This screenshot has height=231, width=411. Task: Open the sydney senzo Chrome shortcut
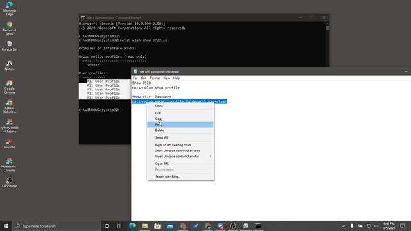[x=10, y=126]
